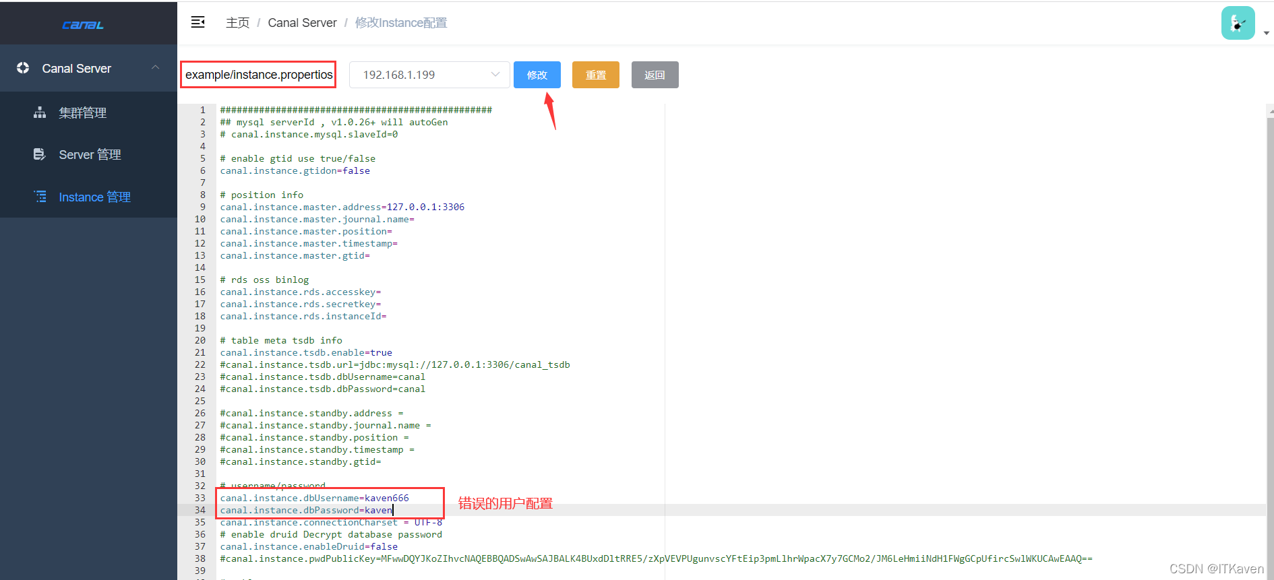Image resolution: width=1274 pixels, height=580 pixels.
Task: Click line canal.instance.tsdb.enable=true
Action: 306,352
